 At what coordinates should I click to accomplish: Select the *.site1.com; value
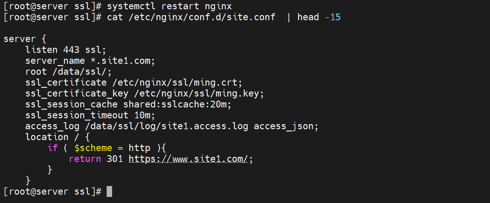click(123, 61)
